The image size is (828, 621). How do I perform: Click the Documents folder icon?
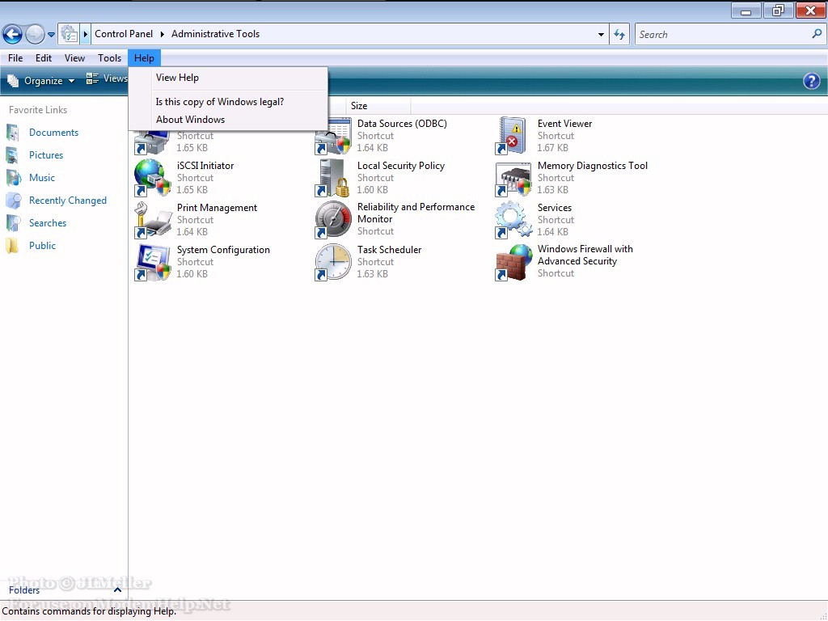click(13, 133)
